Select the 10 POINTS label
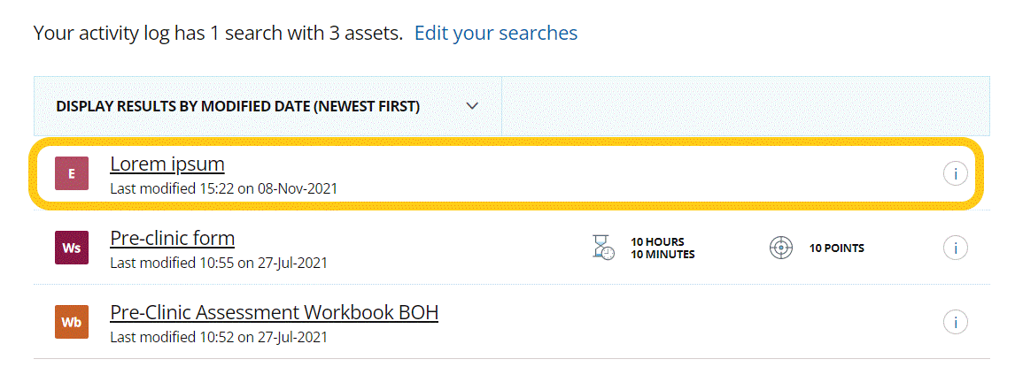Image resolution: width=1015 pixels, height=367 pixels. pyautogui.click(x=836, y=248)
